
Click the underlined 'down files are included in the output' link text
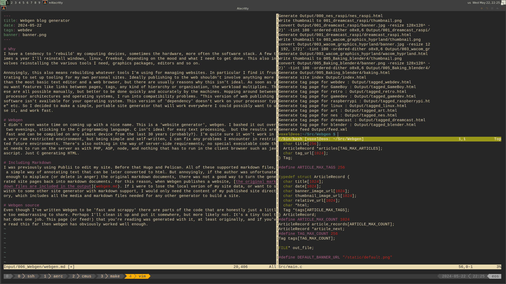(x=47, y=186)
